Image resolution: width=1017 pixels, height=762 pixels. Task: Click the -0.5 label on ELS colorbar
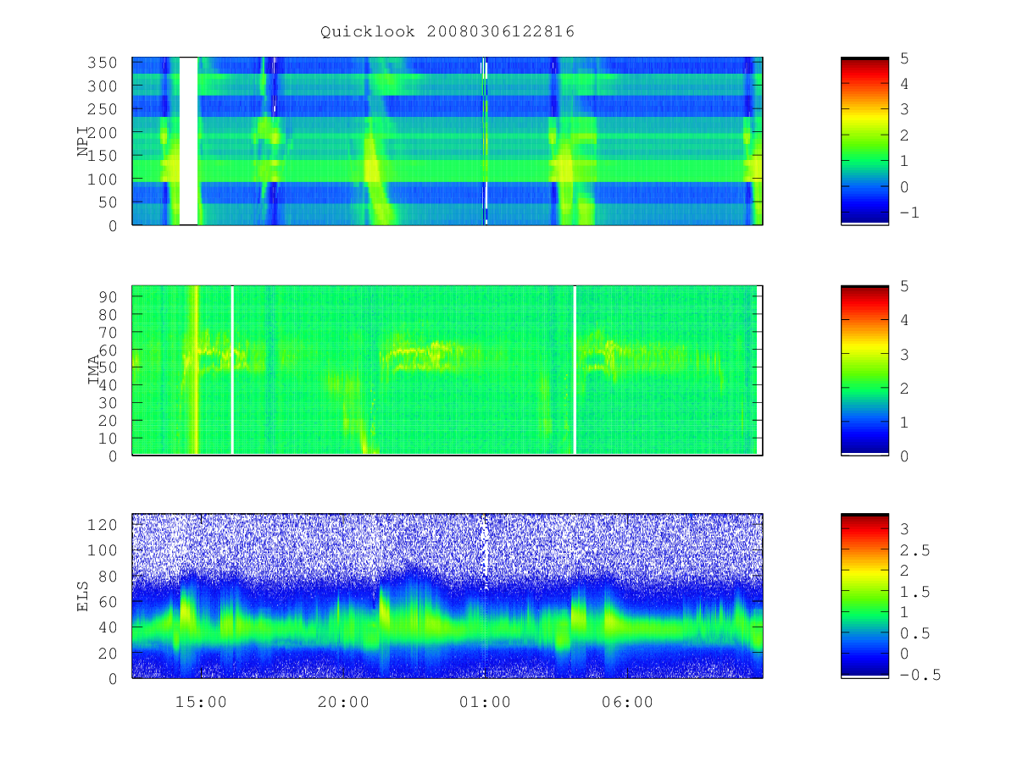pos(920,675)
